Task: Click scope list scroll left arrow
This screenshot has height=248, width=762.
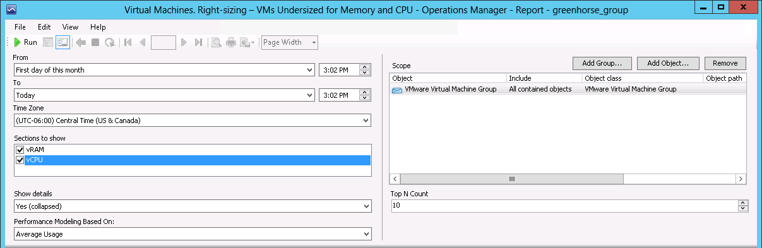Action: pyautogui.click(x=395, y=179)
